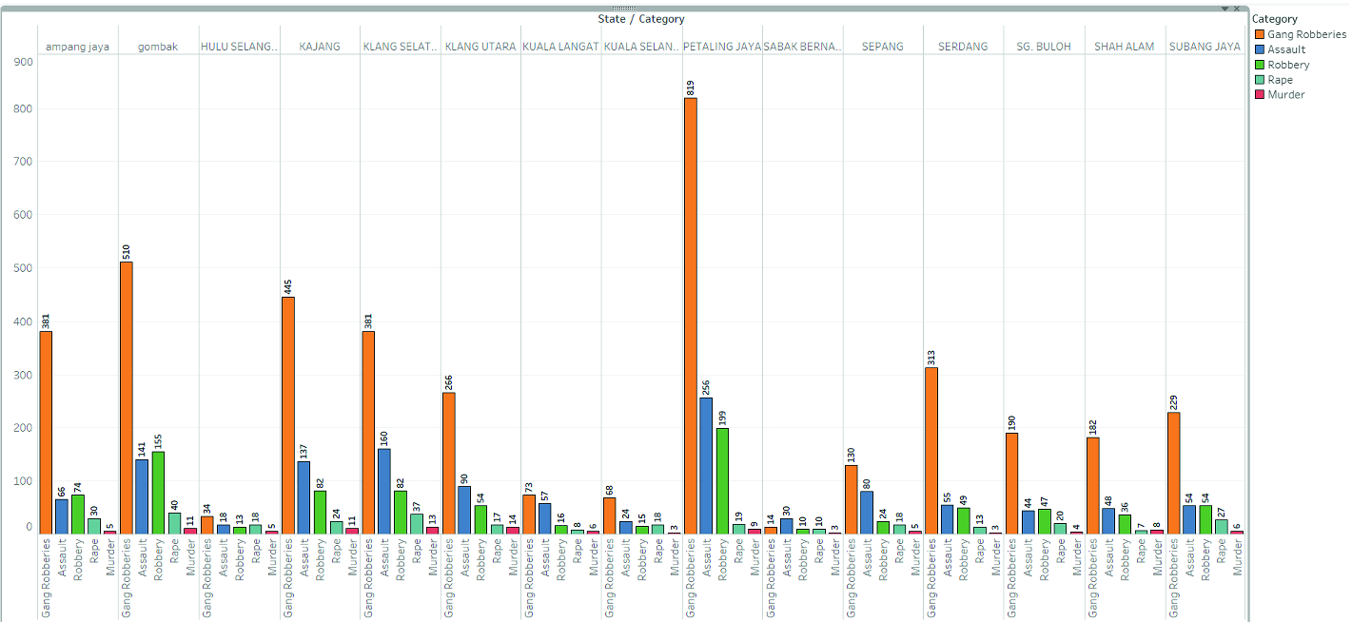Click Sepang's blue Assault bar
The image size is (1352, 622).
(x=867, y=513)
